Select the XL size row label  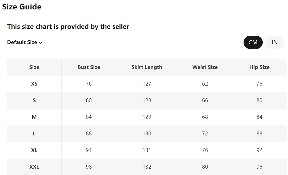pos(34,150)
